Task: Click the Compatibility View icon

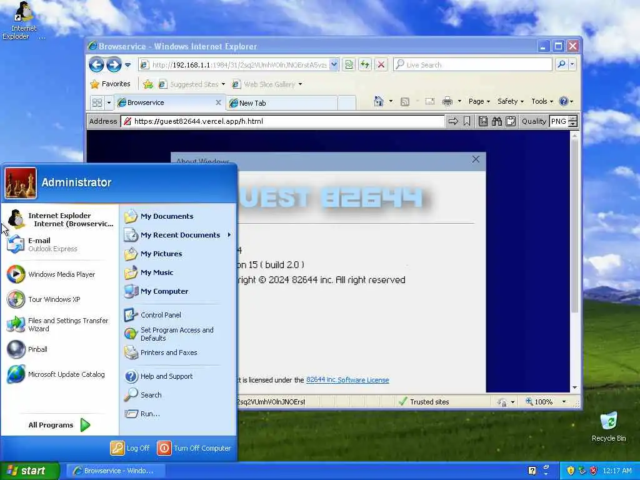Action: pos(349,64)
